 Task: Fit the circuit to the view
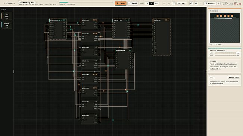pos(174,3)
